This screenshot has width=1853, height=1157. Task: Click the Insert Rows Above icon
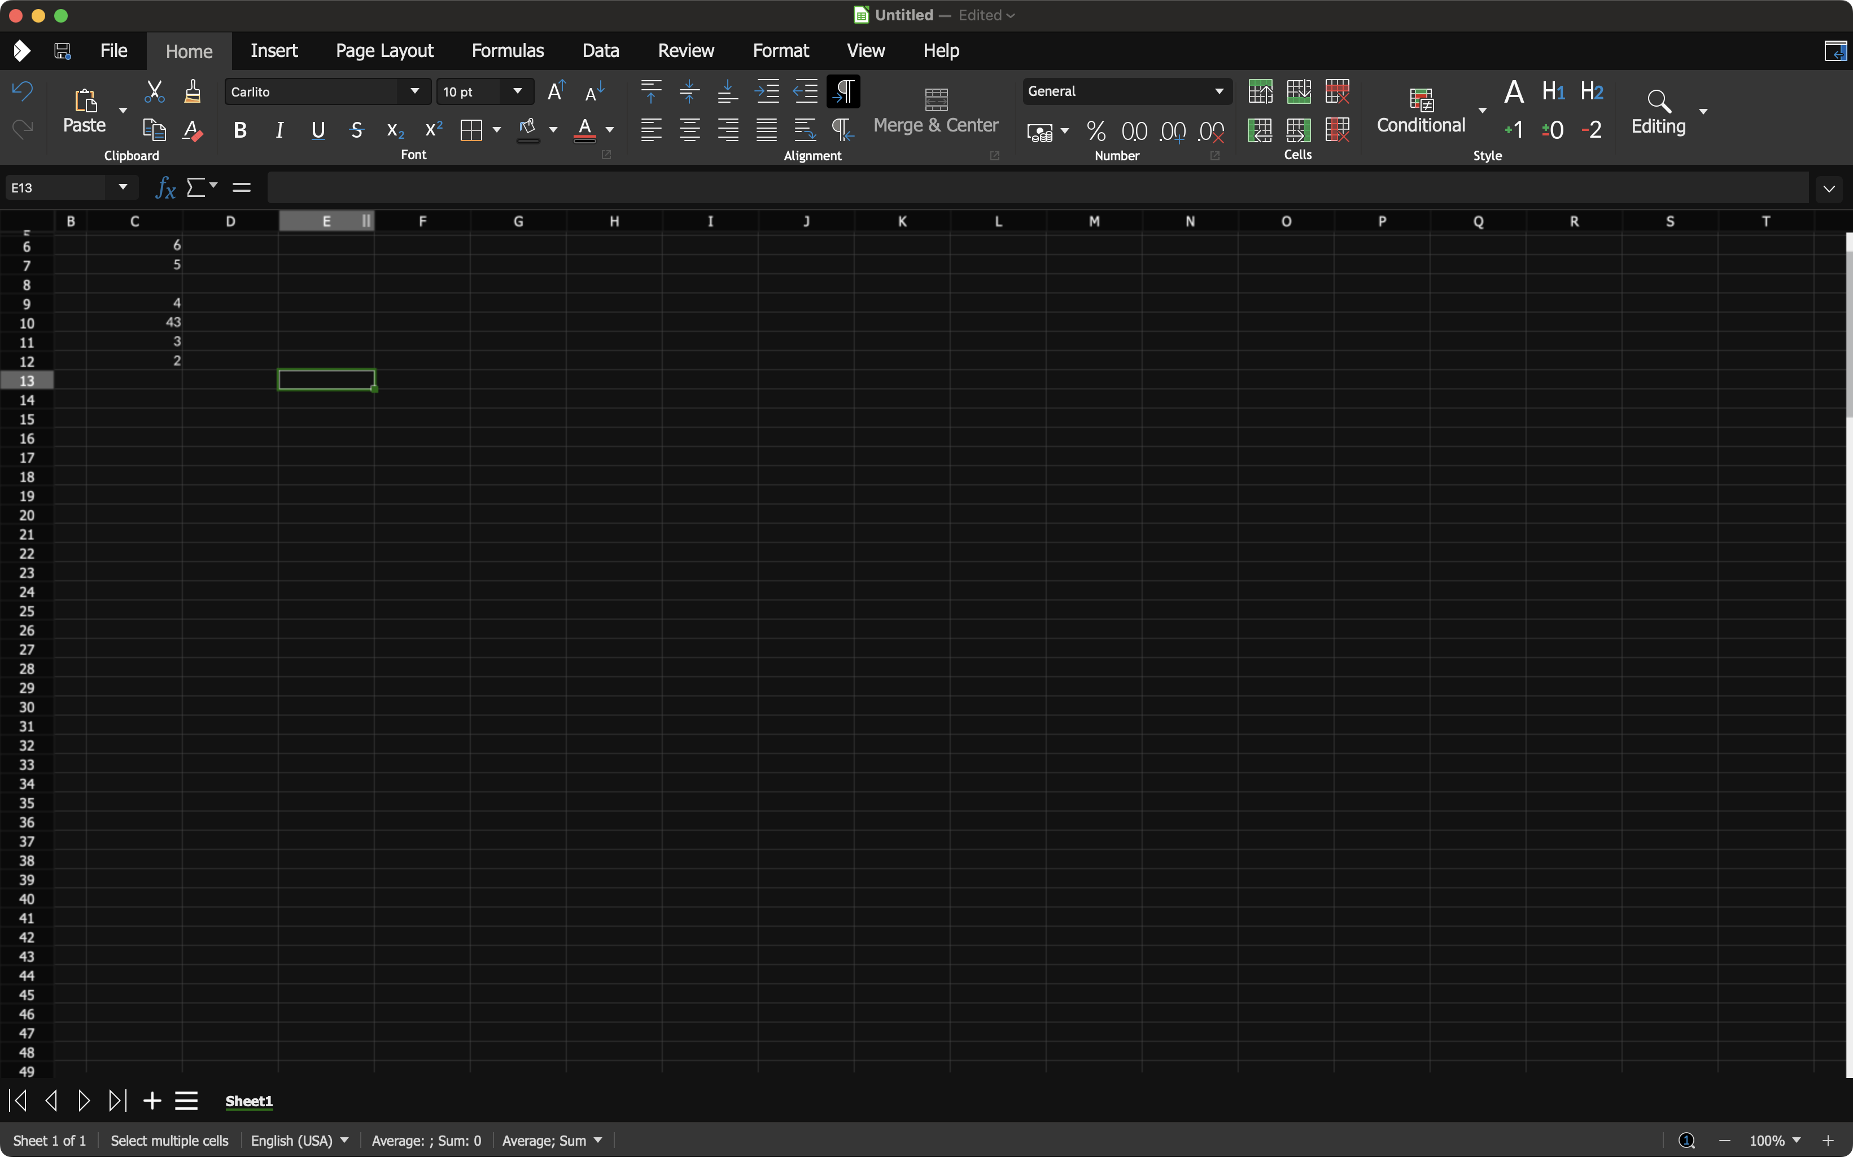pyautogui.click(x=1259, y=91)
